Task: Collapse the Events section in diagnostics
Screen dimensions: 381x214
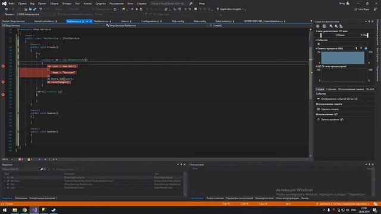Action: point(316,40)
